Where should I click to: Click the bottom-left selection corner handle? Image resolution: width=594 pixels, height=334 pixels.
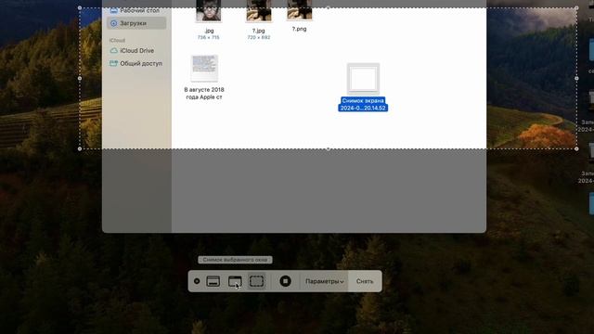[x=80, y=148]
